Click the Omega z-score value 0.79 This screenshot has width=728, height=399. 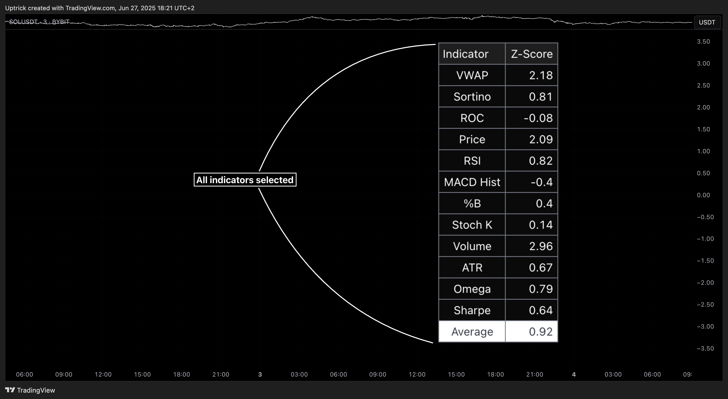(532, 289)
